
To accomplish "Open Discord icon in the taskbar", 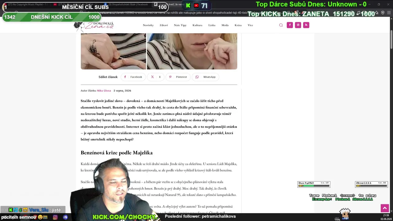I will 65,217.
